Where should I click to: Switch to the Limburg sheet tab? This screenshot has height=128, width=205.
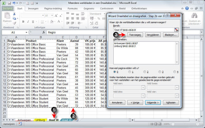[40, 120]
